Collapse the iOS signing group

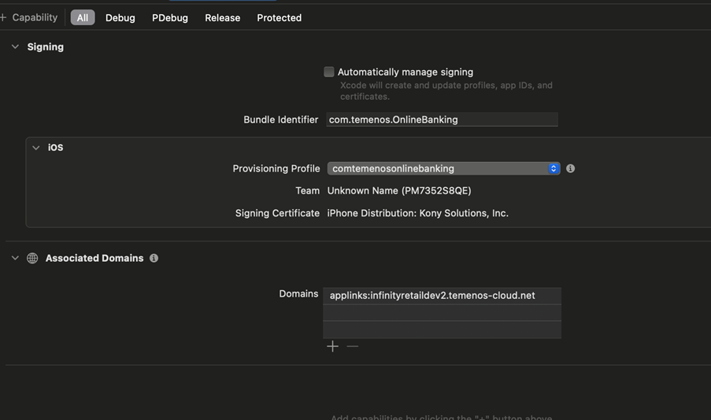pos(35,148)
